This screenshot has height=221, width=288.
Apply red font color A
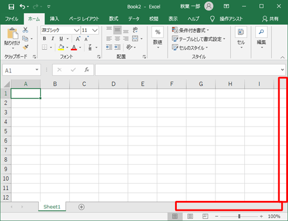[x=74, y=47]
